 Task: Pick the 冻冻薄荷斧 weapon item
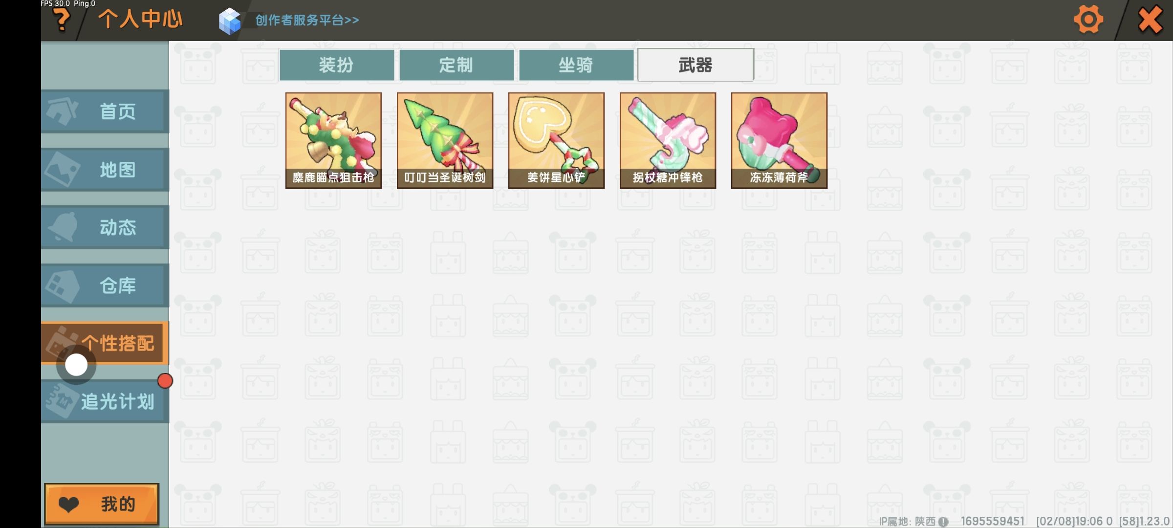coord(779,140)
